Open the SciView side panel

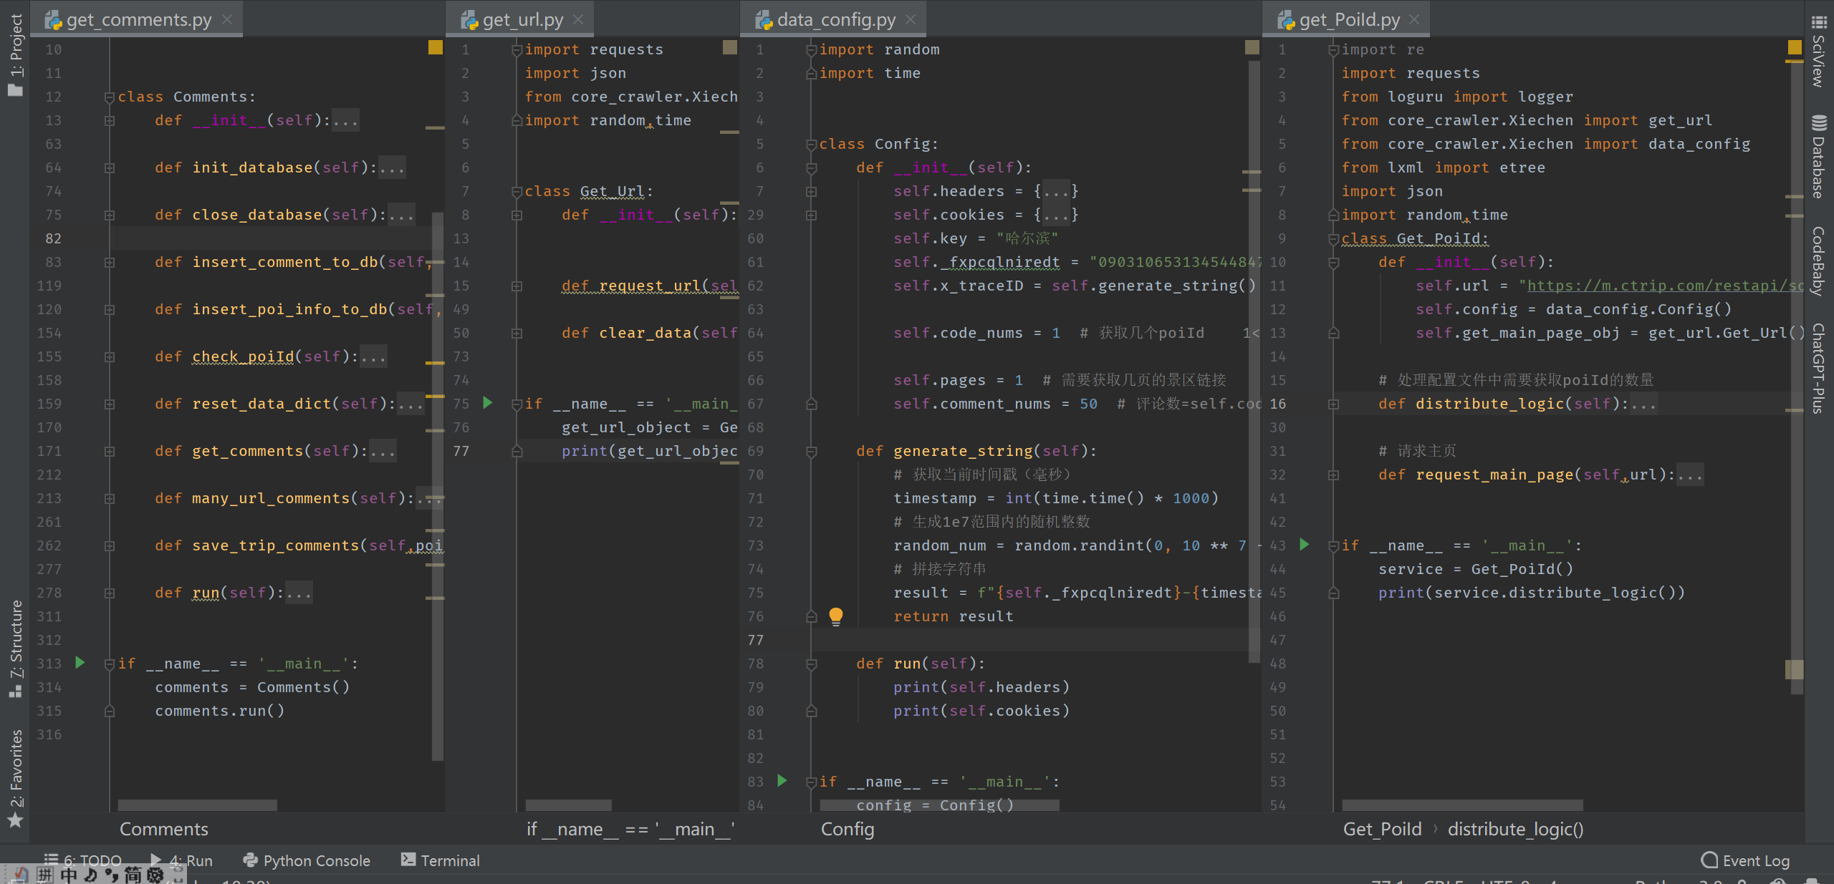point(1818,52)
